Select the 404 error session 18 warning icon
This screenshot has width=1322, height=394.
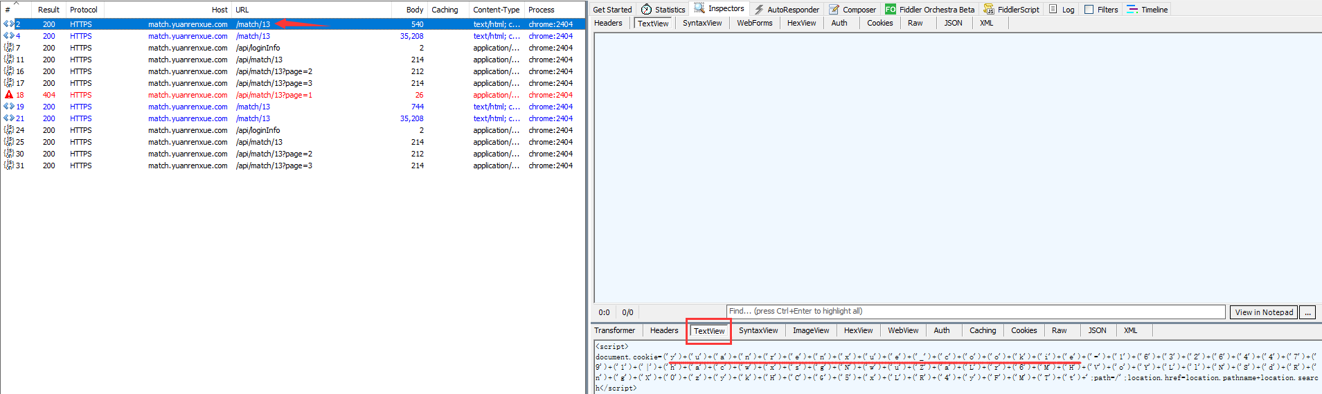(9, 95)
